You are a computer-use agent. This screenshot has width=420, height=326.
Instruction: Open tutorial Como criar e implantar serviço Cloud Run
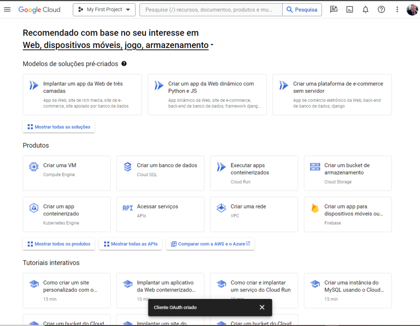coord(254,291)
